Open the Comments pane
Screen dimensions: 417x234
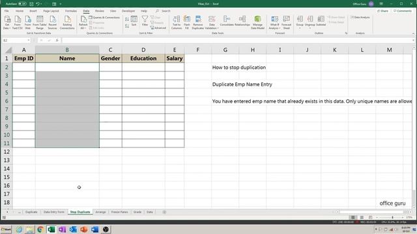(x=403, y=11)
